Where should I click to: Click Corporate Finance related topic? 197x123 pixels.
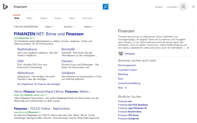[127, 70]
